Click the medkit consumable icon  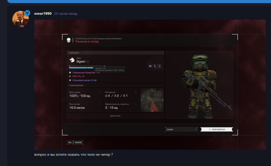[x=150, y=66]
